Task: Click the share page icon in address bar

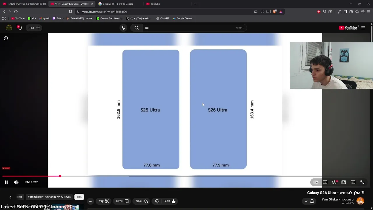Action: (x=262, y=12)
